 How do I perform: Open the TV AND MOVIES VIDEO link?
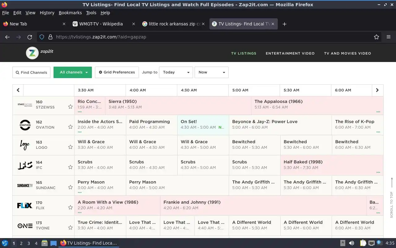[347, 53]
